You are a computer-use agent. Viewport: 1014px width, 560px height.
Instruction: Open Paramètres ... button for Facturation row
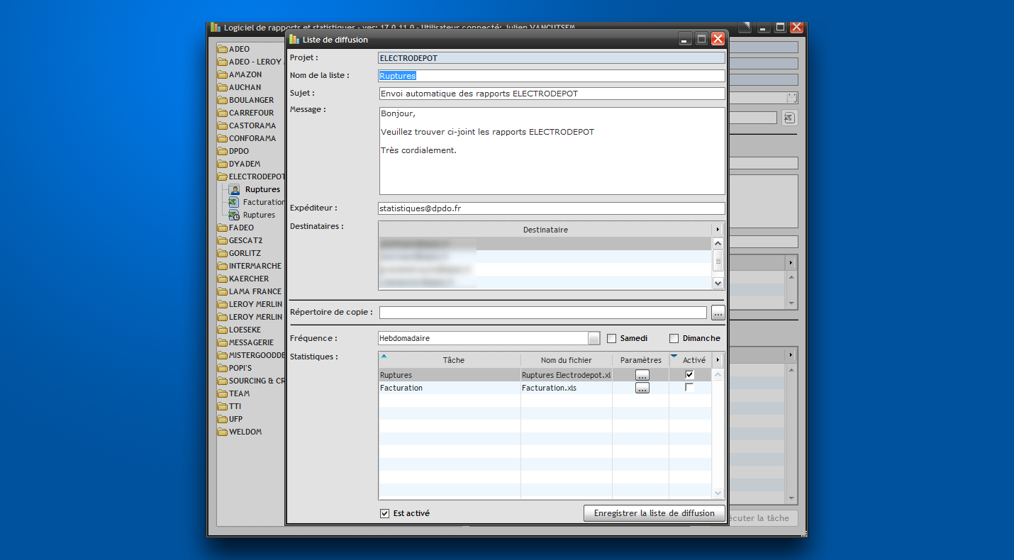click(642, 388)
